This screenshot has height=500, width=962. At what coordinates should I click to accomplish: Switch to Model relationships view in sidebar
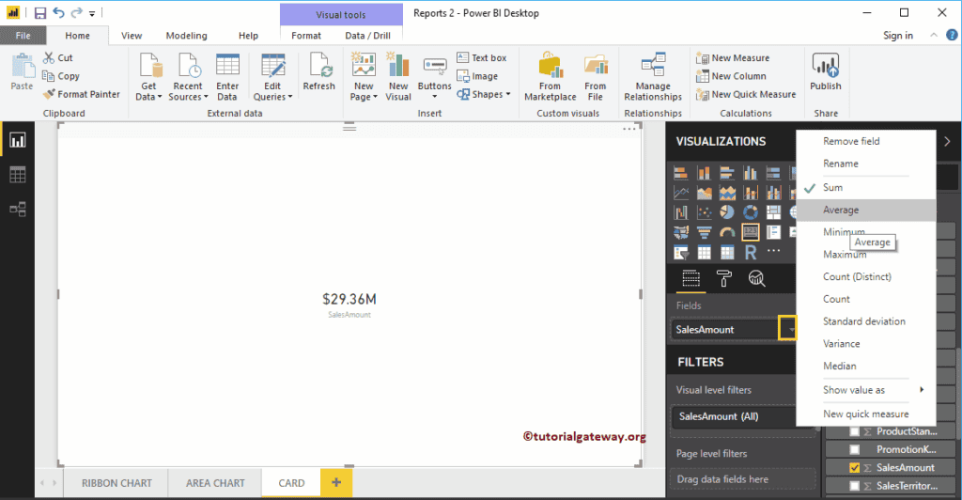coord(17,210)
